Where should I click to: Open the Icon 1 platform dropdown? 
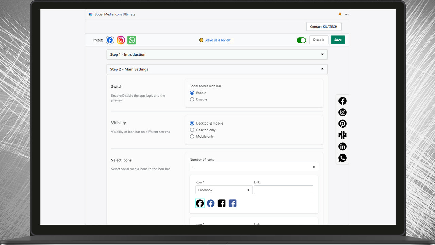coord(224,190)
